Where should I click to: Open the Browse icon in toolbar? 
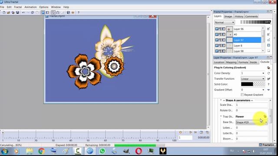coord(13,13)
